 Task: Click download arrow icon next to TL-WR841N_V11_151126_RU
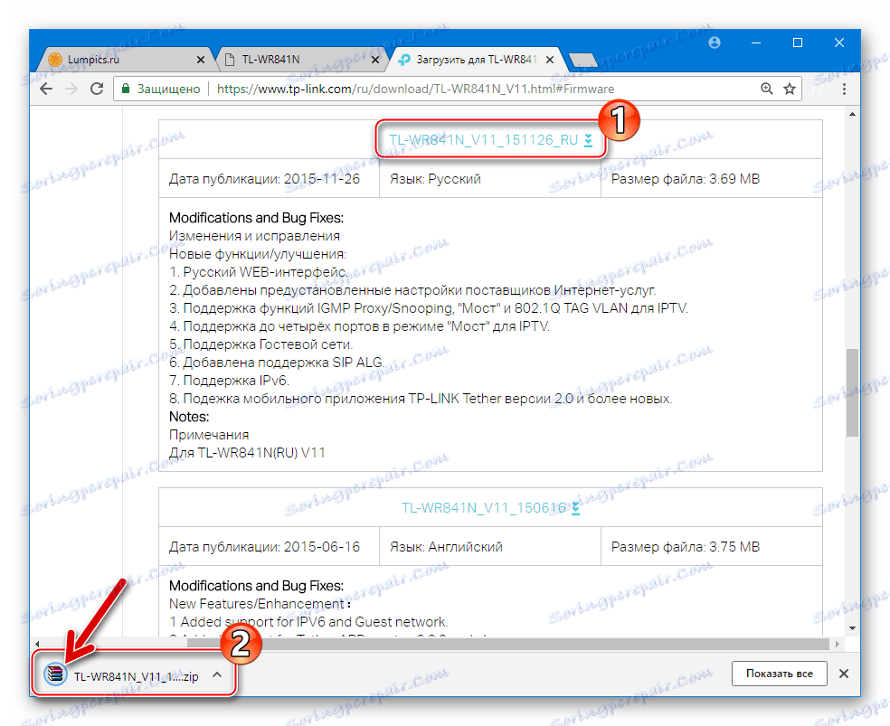[x=589, y=140]
